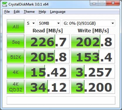This screenshot has width=122, height=110.
Task: Open the Language menu
Action: [x=58, y=12]
